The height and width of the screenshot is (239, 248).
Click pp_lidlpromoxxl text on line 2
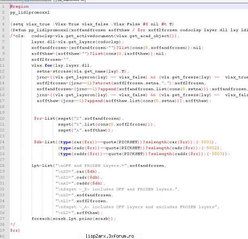point(30,12)
